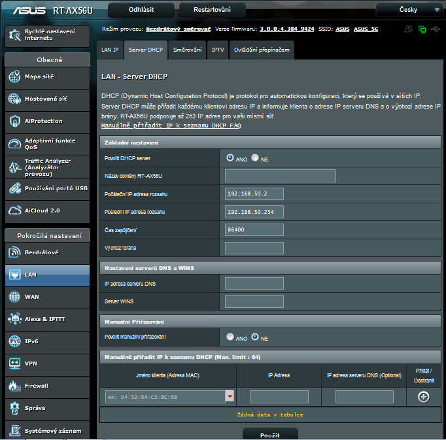This screenshot has height=440, width=446.
Task: Open the Mapa sítě sidebar icon
Action: (x=14, y=77)
